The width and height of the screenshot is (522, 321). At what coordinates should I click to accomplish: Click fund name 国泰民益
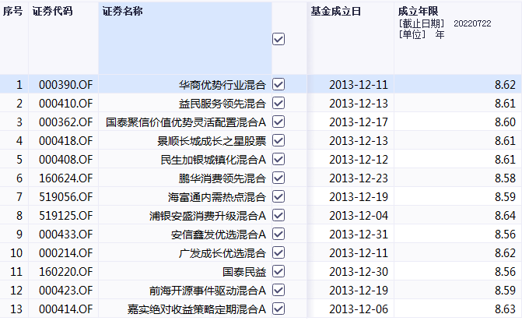point(244,271)
